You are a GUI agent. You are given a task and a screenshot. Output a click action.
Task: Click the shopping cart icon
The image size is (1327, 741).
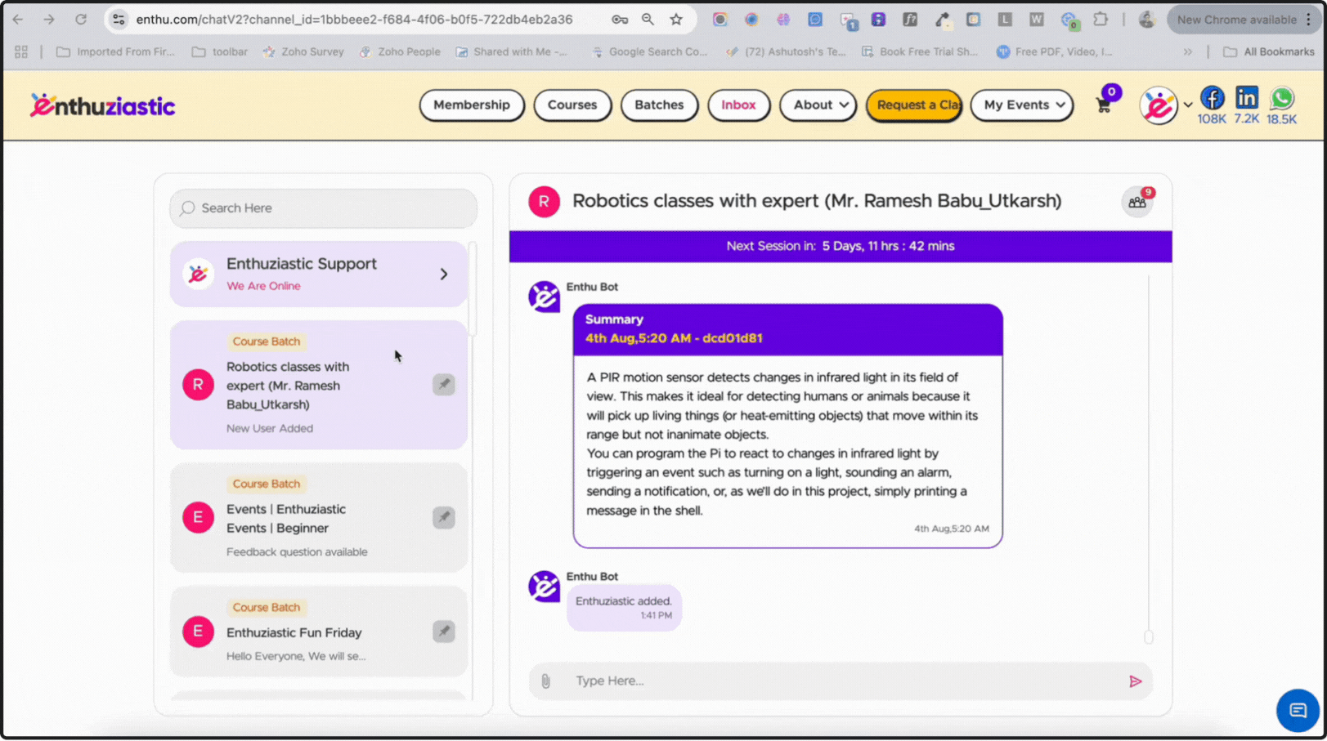1103,106
